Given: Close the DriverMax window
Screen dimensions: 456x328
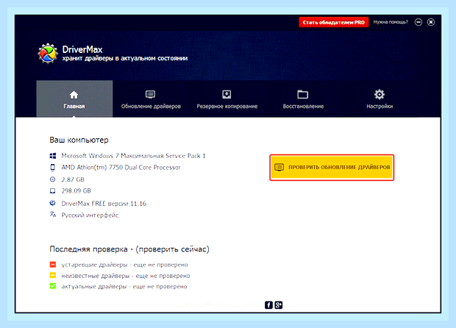Looking at the screenshot, I should click(x=431, y=22).
